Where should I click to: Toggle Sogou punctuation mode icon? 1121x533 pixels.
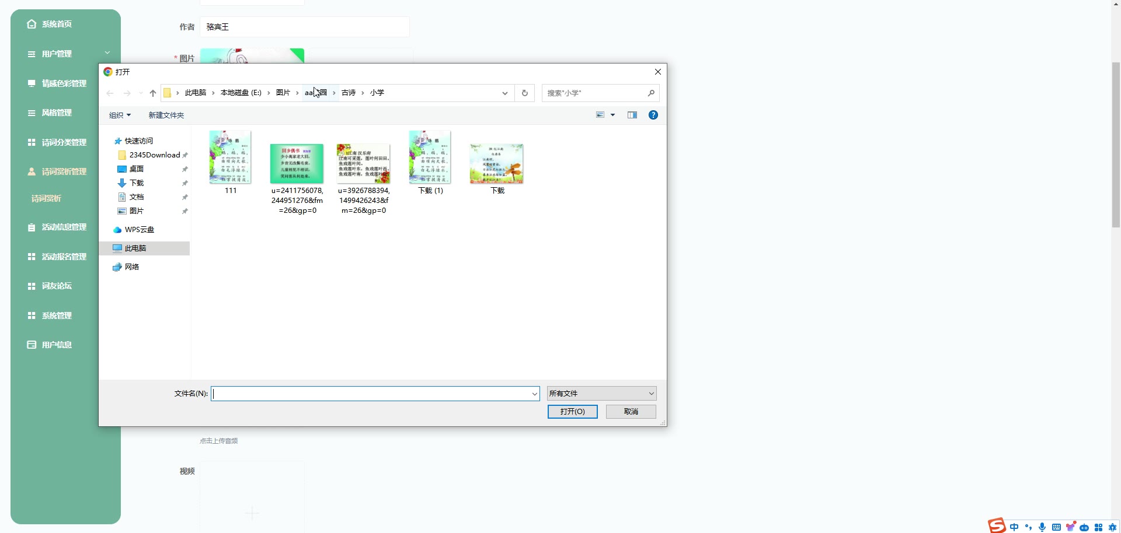(x=1028, y=527)
